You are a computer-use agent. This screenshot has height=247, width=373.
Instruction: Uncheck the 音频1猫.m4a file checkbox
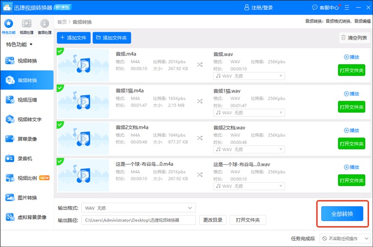pyautogui.click(x=60, y=88)
